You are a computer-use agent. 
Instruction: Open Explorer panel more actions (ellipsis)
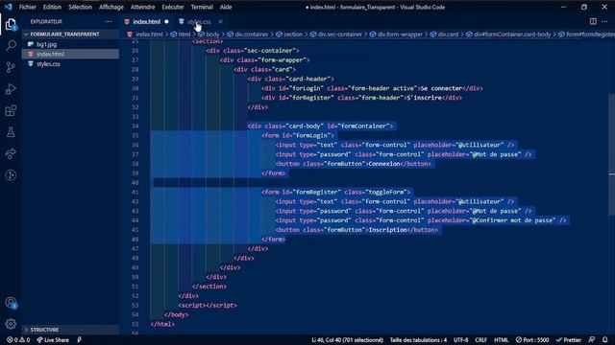click(109, 21)
